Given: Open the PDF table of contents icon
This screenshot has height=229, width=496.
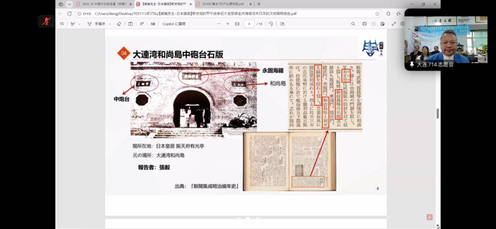Looking at the screenshot, I should point(62,24).
